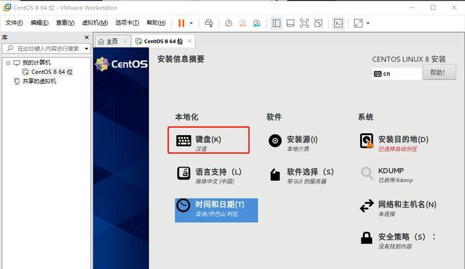
Task: Collapse the 我的计算机 tree node
Action: pos(8,63)
